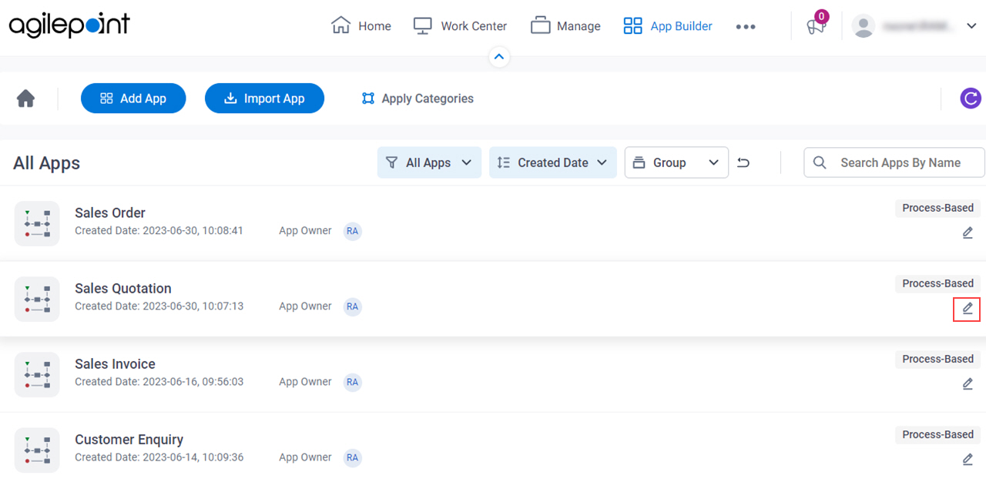The image size is (986, 482).
Task: Edit the Sales Order app
Action: (968, 233)
